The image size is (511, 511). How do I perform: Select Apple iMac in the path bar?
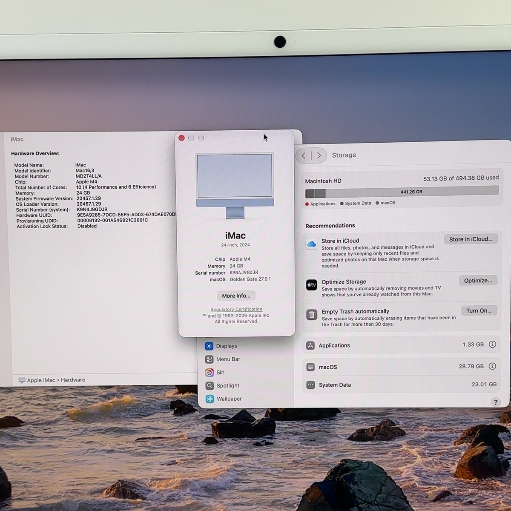[41, 380]
